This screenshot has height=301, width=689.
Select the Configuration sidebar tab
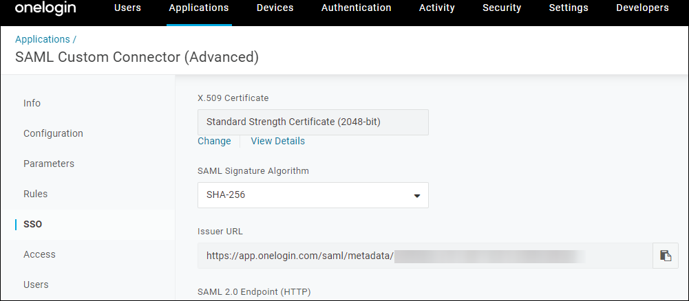53,133
